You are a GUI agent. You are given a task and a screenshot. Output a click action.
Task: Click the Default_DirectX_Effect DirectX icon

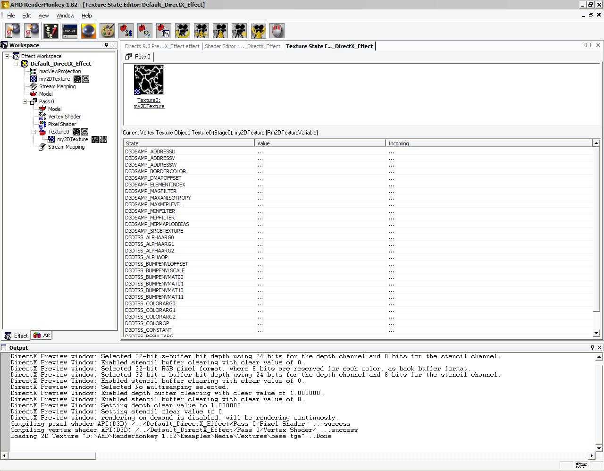point(25,64)
